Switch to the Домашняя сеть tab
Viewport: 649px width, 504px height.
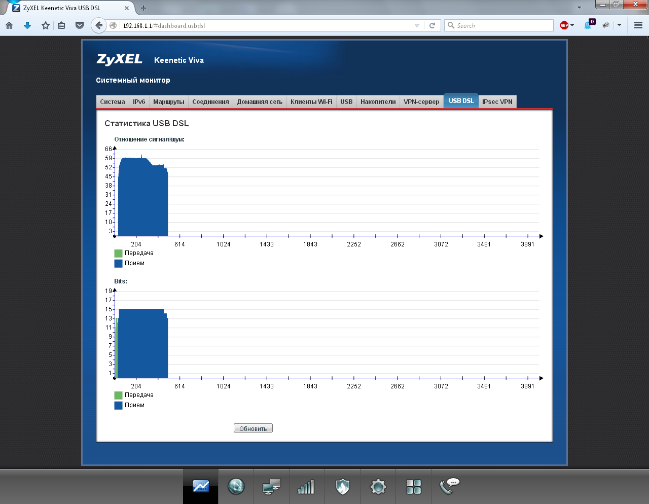pos(260,102)
